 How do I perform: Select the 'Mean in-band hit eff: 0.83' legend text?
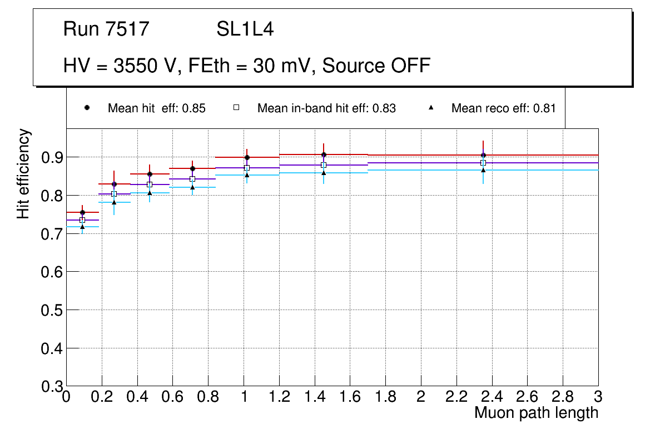326,108
